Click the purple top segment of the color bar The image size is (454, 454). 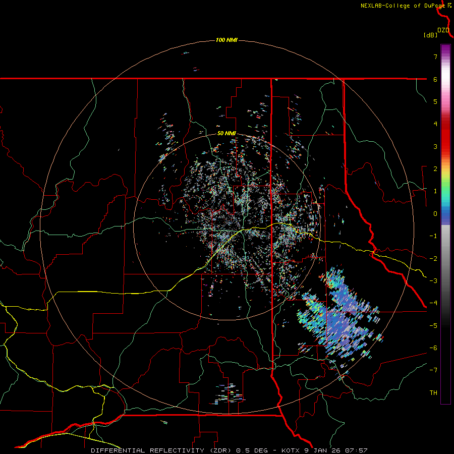445,50
